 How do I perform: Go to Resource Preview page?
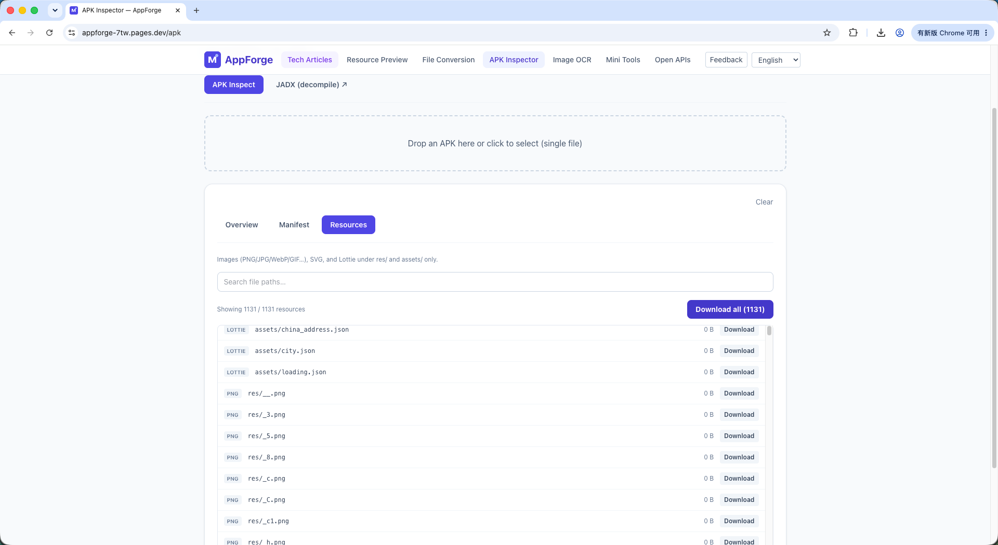[x=377, y=60]
